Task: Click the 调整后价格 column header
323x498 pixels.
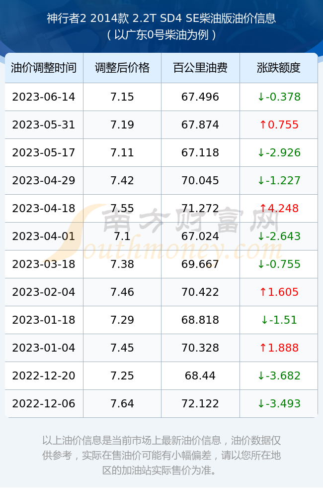Action: point(122,68)
